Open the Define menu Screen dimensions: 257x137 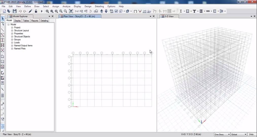click(28, 6)
